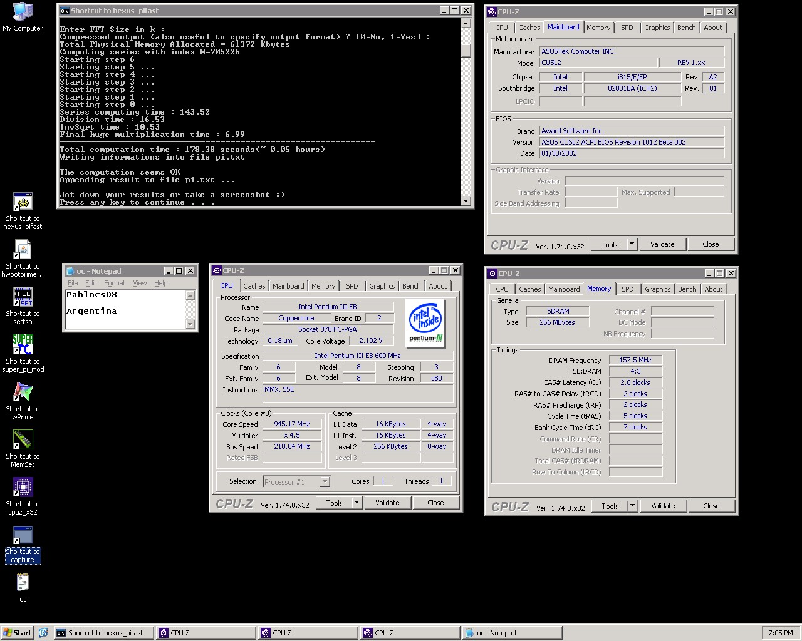Select the oc text file desktop icon
Viewport: 802px width, 641px height.
tap(23, 588)
